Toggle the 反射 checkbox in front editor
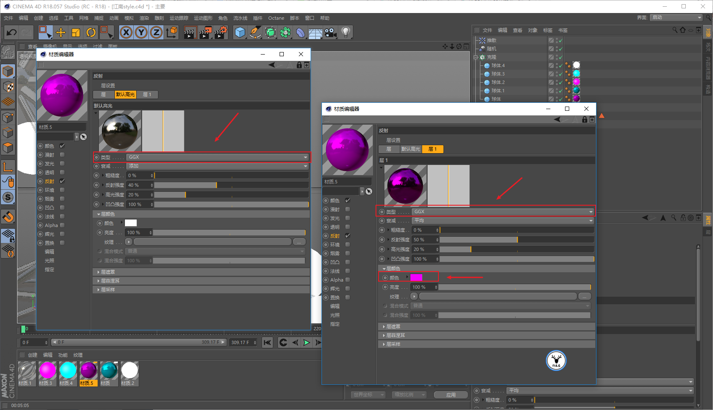Screen dimensions: 713x410 coord(347,235)
